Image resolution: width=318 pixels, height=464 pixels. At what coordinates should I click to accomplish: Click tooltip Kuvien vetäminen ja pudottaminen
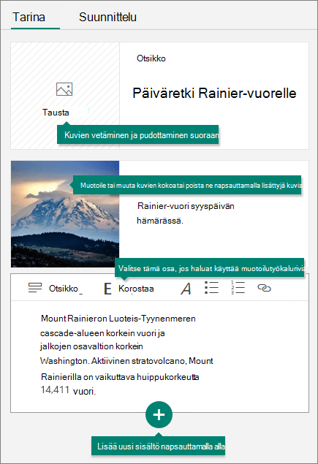(138, 134)
